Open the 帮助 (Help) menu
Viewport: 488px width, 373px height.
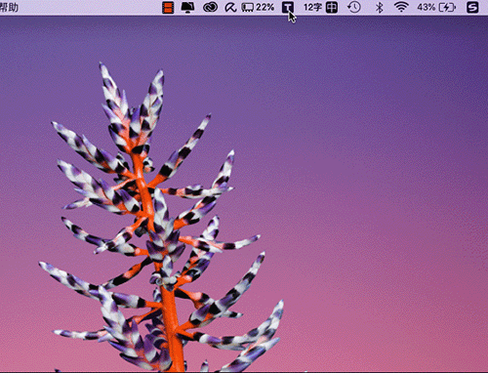(9, 7)
